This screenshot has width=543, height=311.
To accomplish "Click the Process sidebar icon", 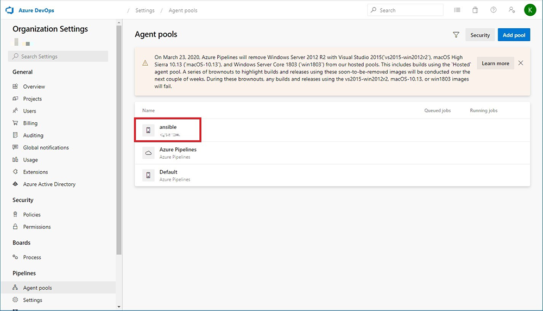I will pos(15,257).
